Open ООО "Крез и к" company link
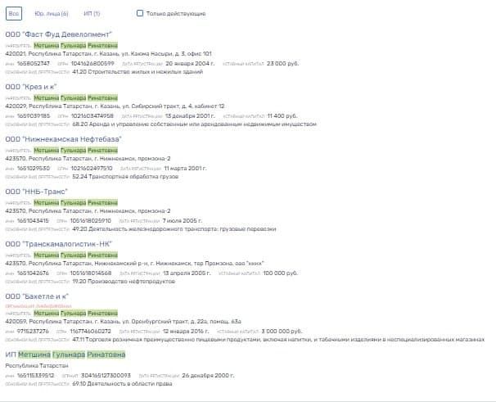The image size is (496, 402). tap(31, 87)
